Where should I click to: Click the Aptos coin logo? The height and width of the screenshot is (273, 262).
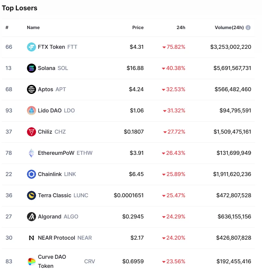click(32, 89)
